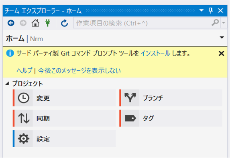Click the ホーム page heading
This screenshot has height=158, width=230.
coord(15,38)
